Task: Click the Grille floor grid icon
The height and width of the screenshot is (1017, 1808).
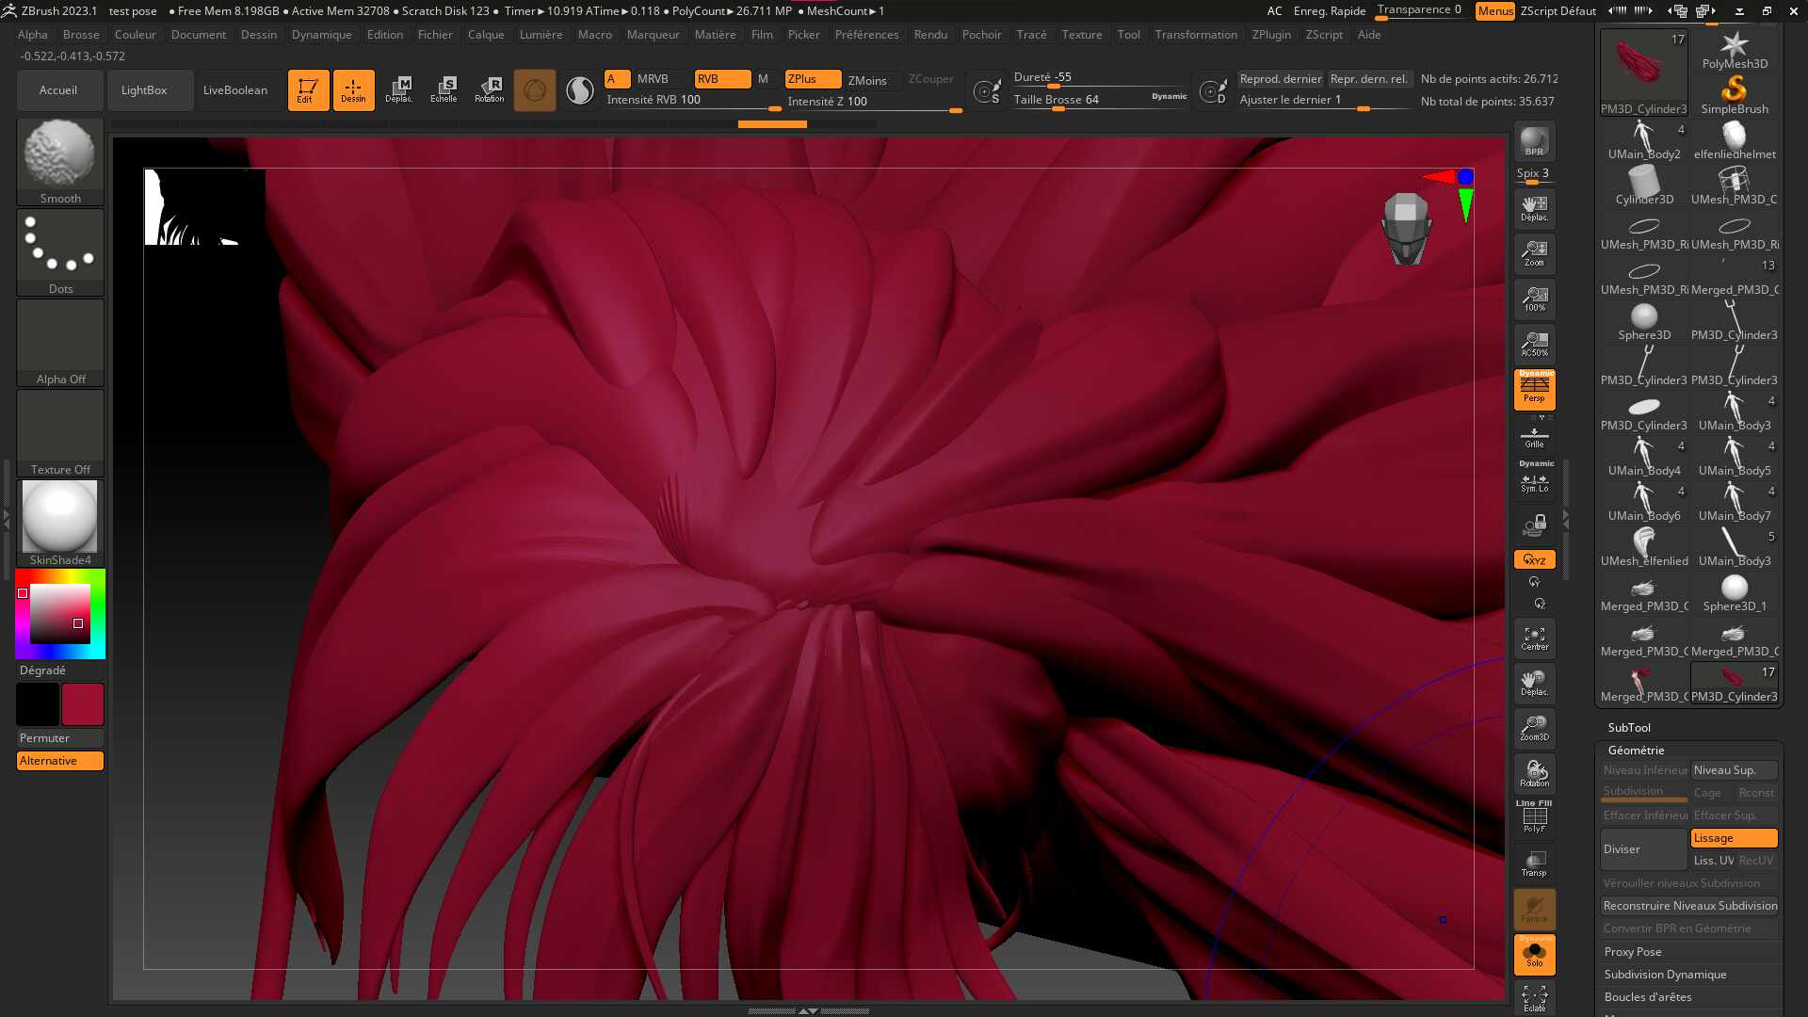Action: pos(1534,438)
